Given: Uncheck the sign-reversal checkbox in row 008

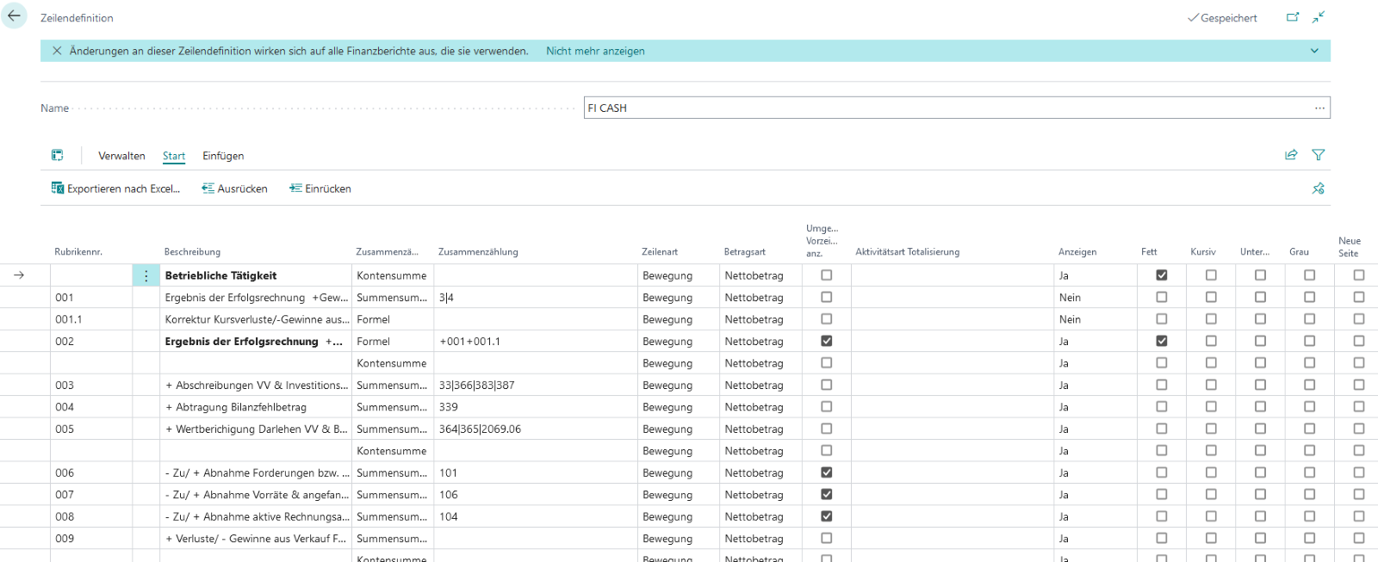Looking at the screenshot, I should click(x=827, y=516).
